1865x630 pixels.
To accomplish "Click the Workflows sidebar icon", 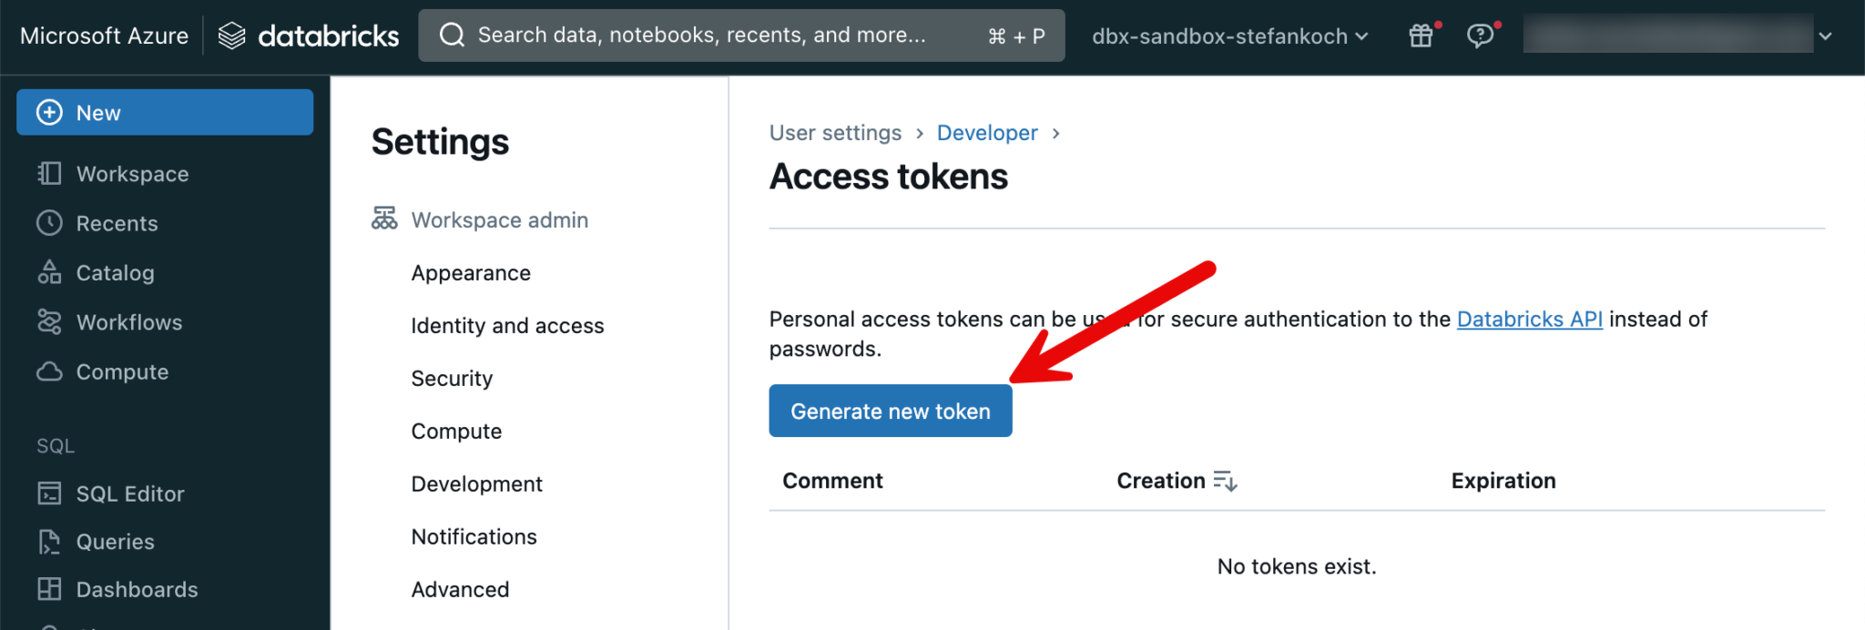I will pyautogui.click(x=49, y=322).
